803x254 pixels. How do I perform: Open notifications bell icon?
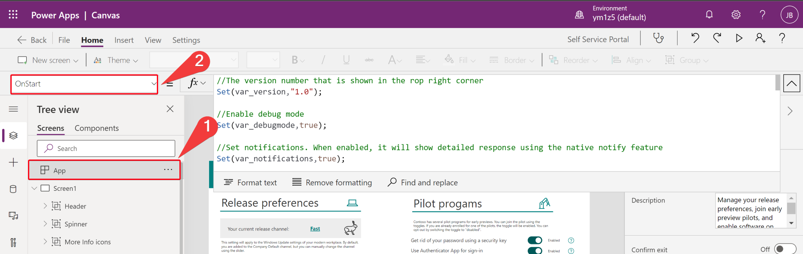(x=709, y=15)
